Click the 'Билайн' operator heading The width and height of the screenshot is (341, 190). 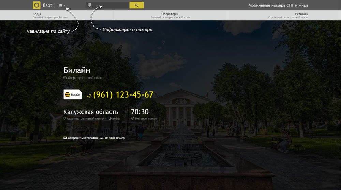(76, 70)
